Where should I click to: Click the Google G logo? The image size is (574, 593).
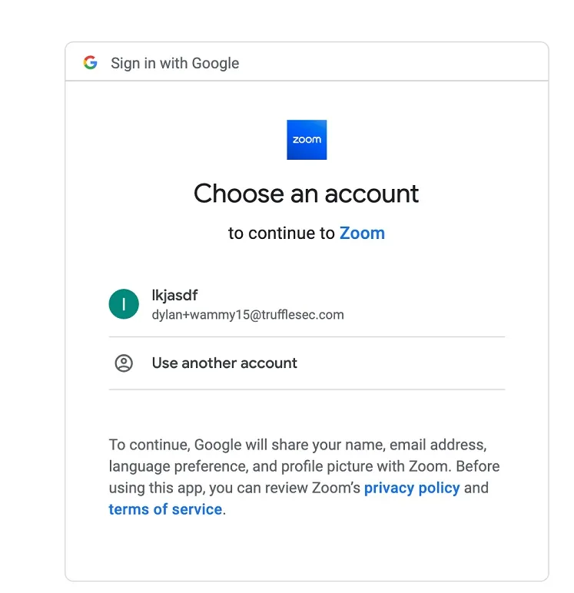point(91,63)
